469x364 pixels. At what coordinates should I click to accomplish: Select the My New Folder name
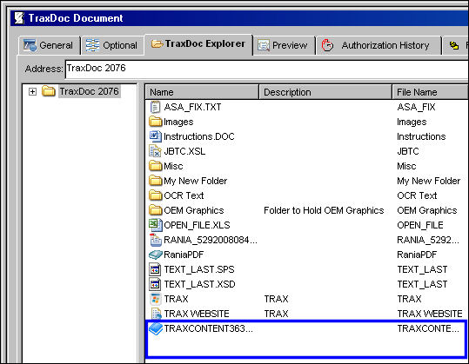point(196,181)
